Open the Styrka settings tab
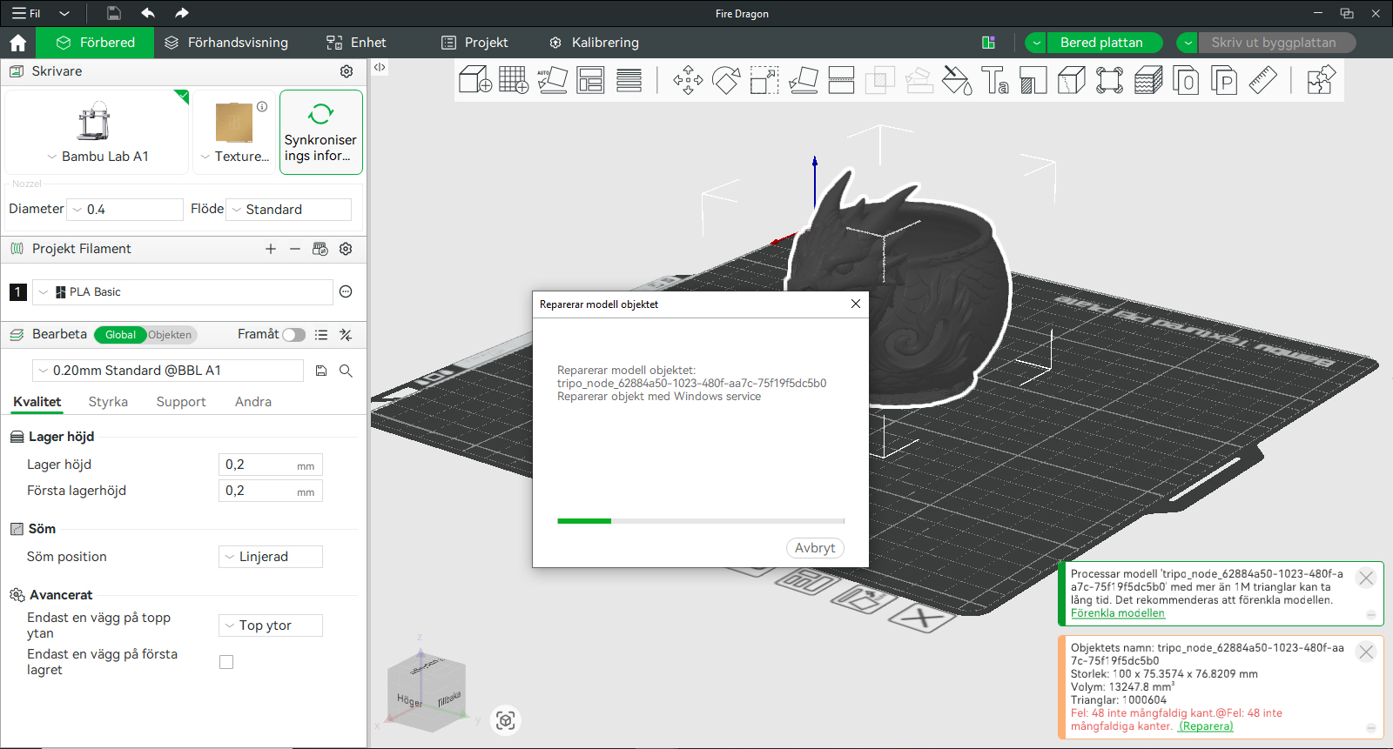The height and width of the screenshot is (749, 1393). (108, 402)
